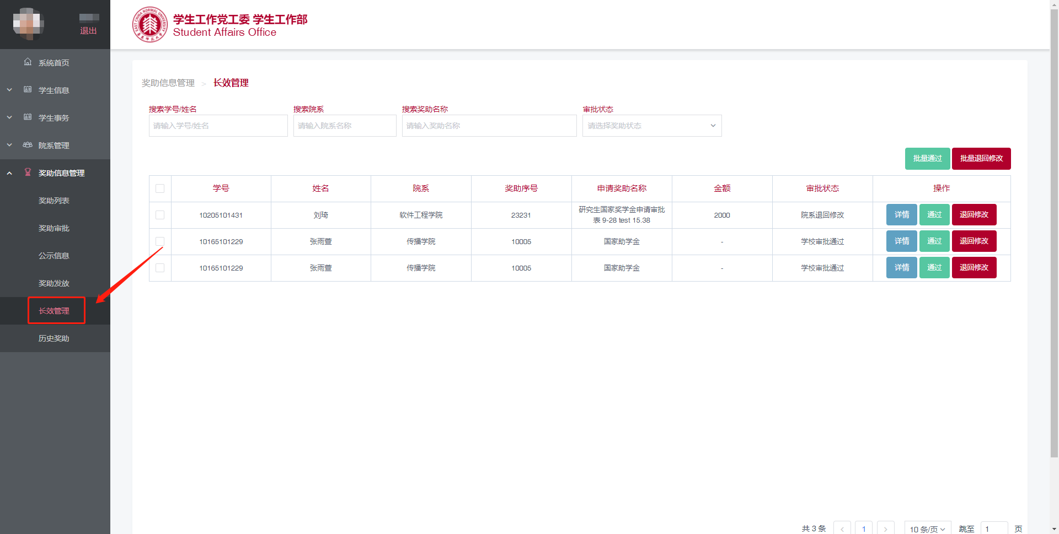Open the 审批状态 dropdown

click(x=651, y=126)
